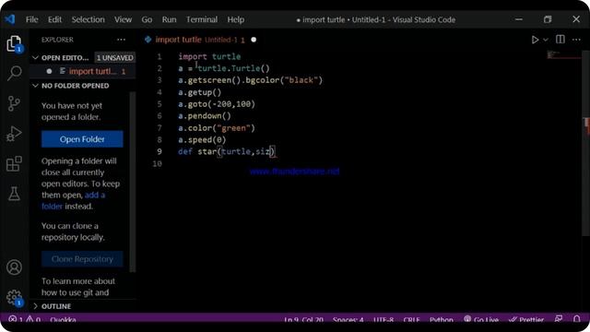Open the Source Control view
This screenshot has height=332, width=590.
(x=15, y=103)
